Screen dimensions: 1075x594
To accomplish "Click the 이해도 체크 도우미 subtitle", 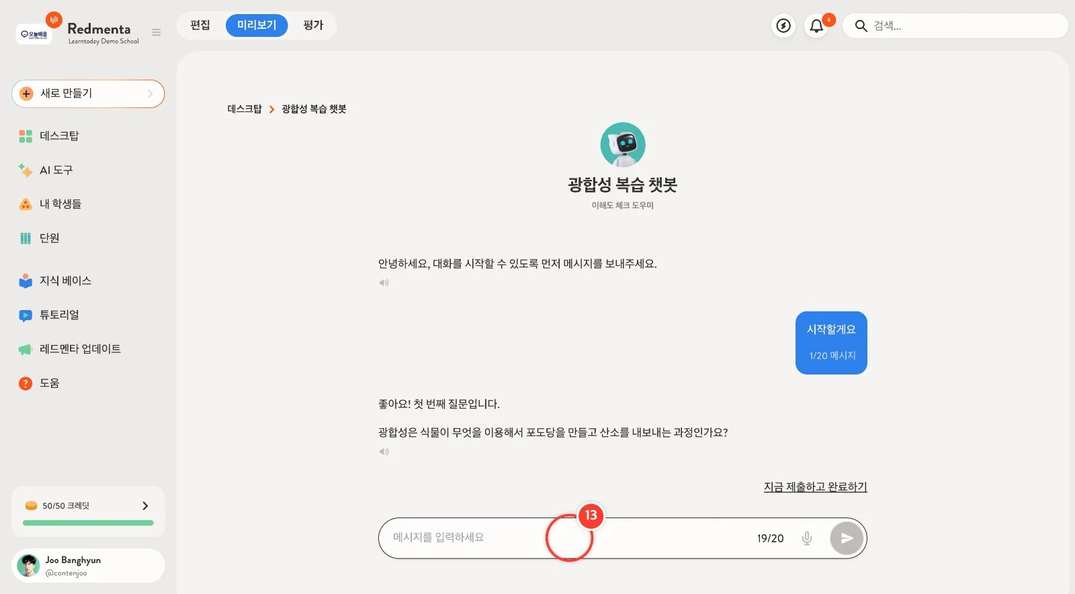I will (623, 205).
